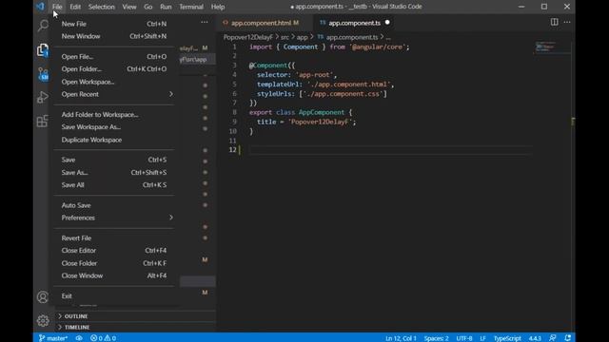
Task: Click the app breadcrumb segment
Action: point(303,37)
